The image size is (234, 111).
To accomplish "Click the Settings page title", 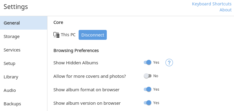I will tap(16, 7).
